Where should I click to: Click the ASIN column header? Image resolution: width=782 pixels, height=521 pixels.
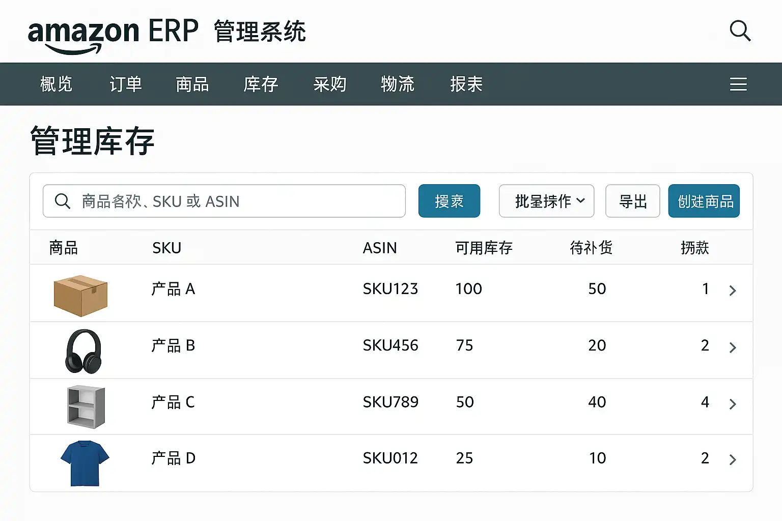coord(380,248)
